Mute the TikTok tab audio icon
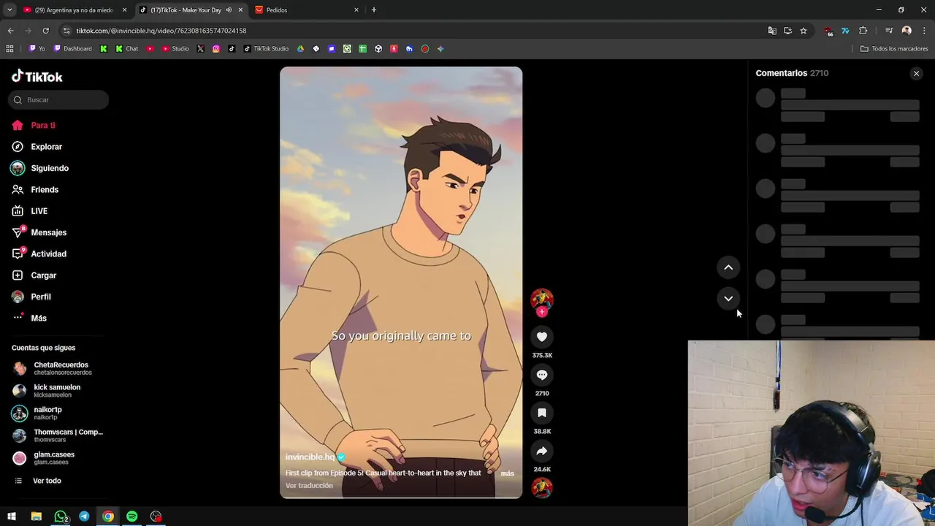 [229, 10]
